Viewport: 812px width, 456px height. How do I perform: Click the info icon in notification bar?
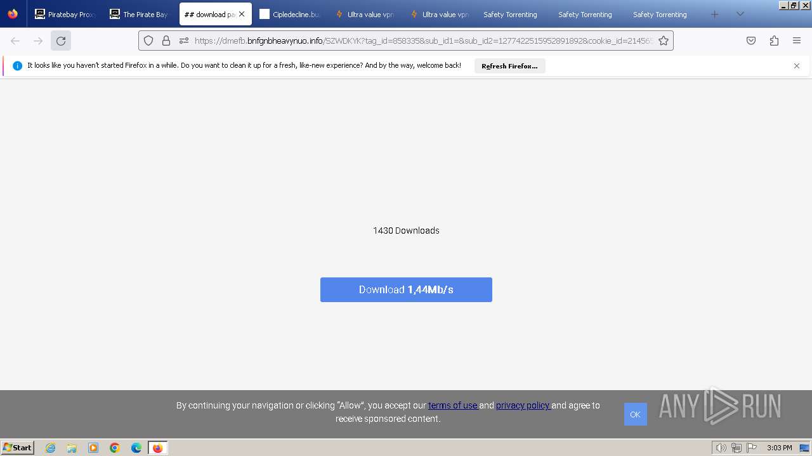17,66
